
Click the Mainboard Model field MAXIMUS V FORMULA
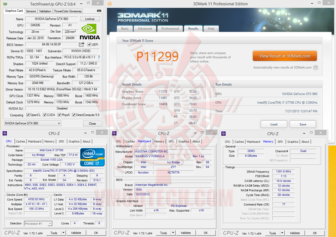(159, 156)
